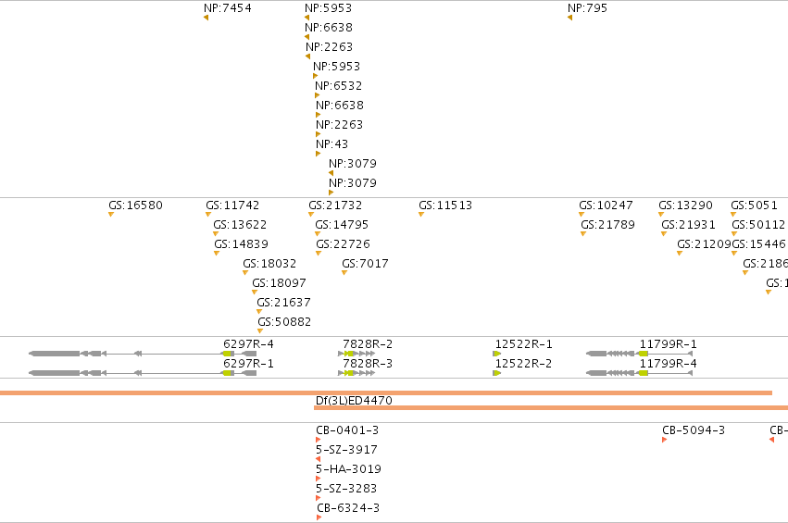The width and height of the screenshot is (788, 523).
Task: Click the 5-HA-3019 label
Action: (x=348, y=468)
